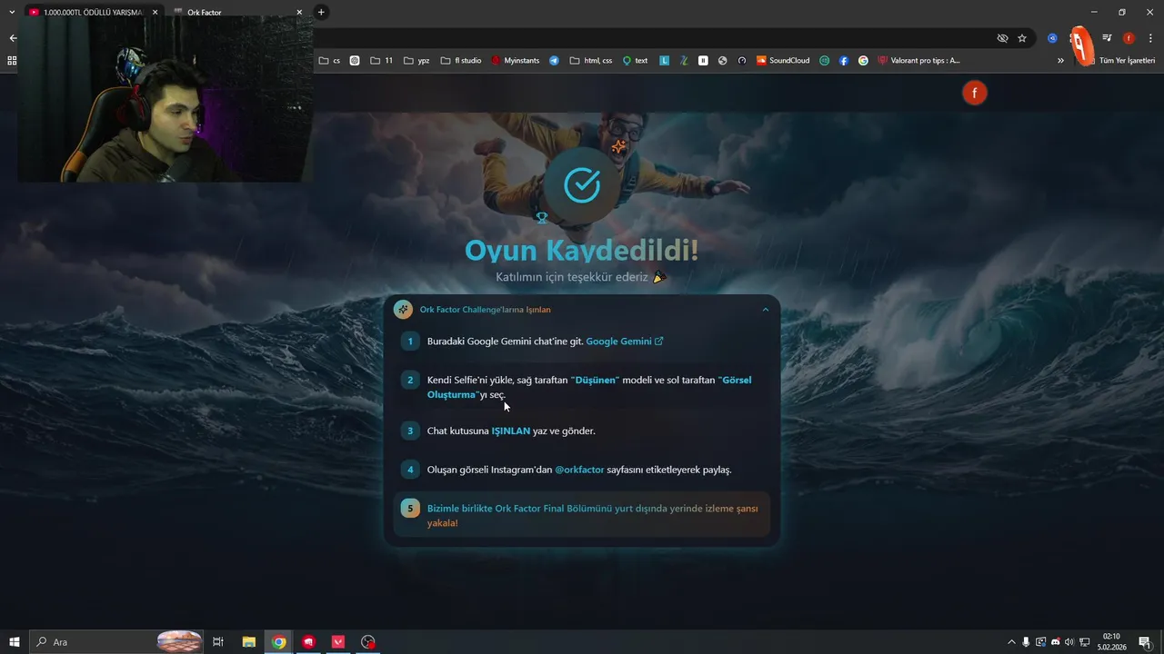
Task: Open the Google Gemini link
Action: click(x=624, y=342)
